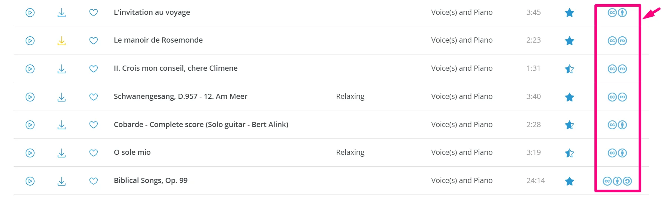Click attribution license icon for L'invitation au voyage
Screen dimensions: 662x203
click(x=623, y=13)
